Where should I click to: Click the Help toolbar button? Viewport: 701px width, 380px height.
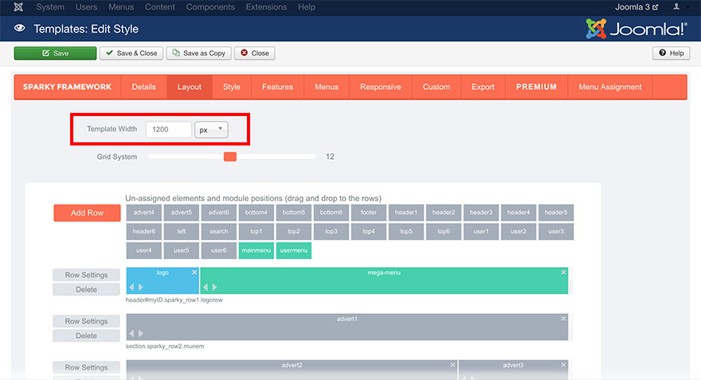(x=671, y=53)
